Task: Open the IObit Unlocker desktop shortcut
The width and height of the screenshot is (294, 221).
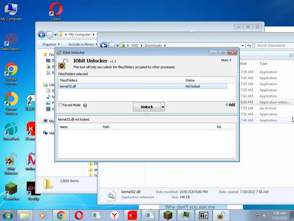Action: pos(11,163)
